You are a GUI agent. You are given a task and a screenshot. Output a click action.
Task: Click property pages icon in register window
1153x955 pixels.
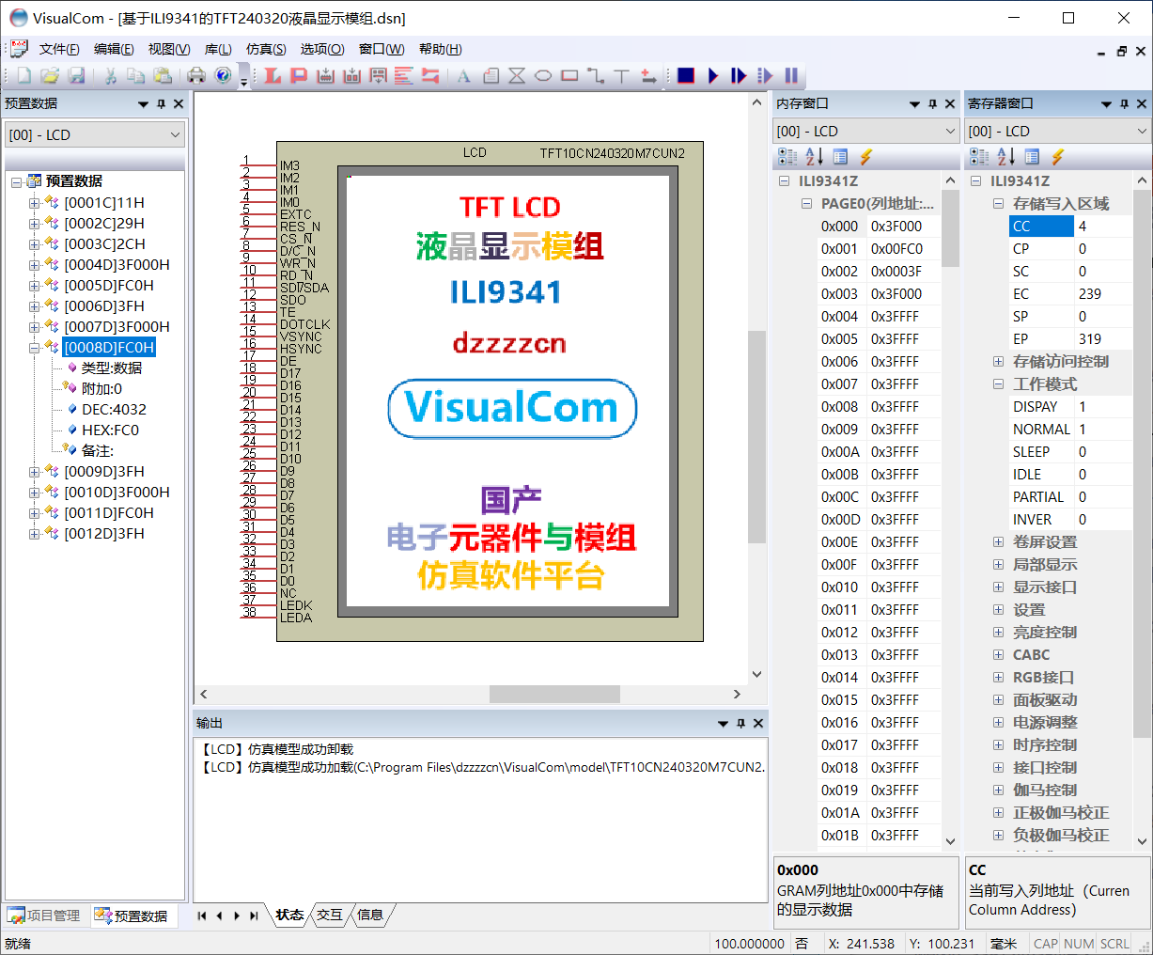pos(1032,157)
